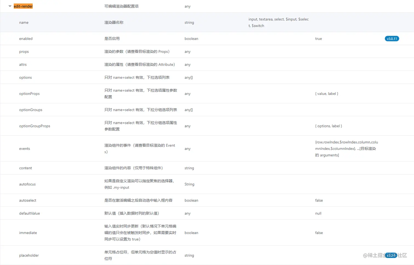Click the 默认值 description

pyautogui.click(x=132, y=213)
